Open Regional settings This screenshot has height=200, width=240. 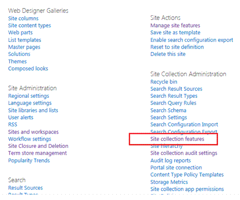28,96
